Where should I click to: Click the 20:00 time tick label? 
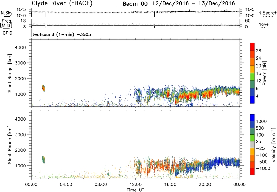[205, 185]
